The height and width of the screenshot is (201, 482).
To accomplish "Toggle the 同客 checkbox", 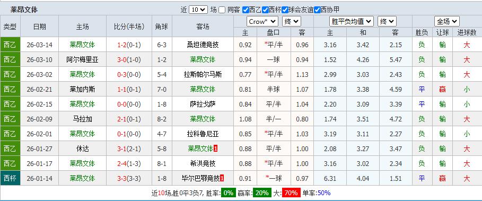I will tap(222, 10).
